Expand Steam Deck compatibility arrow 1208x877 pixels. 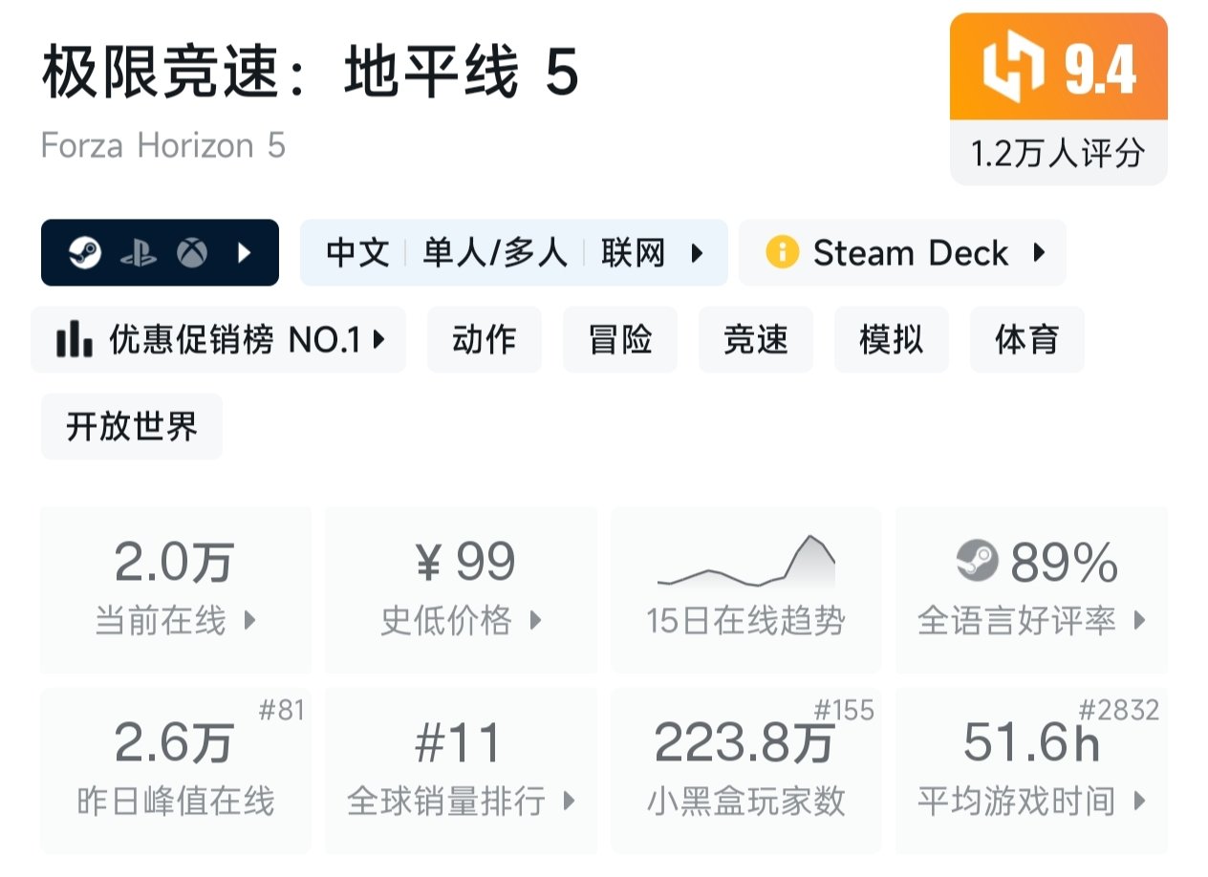[1040, 253]
